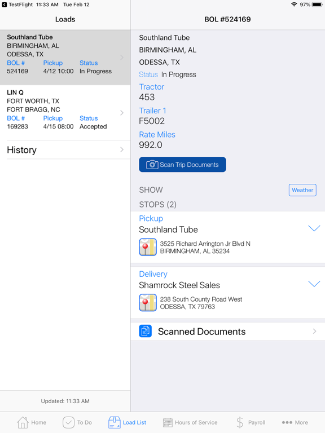Tap the Pickup label in stops section
Viewport: 325px width, 433px height.
(x=151, y=218)
